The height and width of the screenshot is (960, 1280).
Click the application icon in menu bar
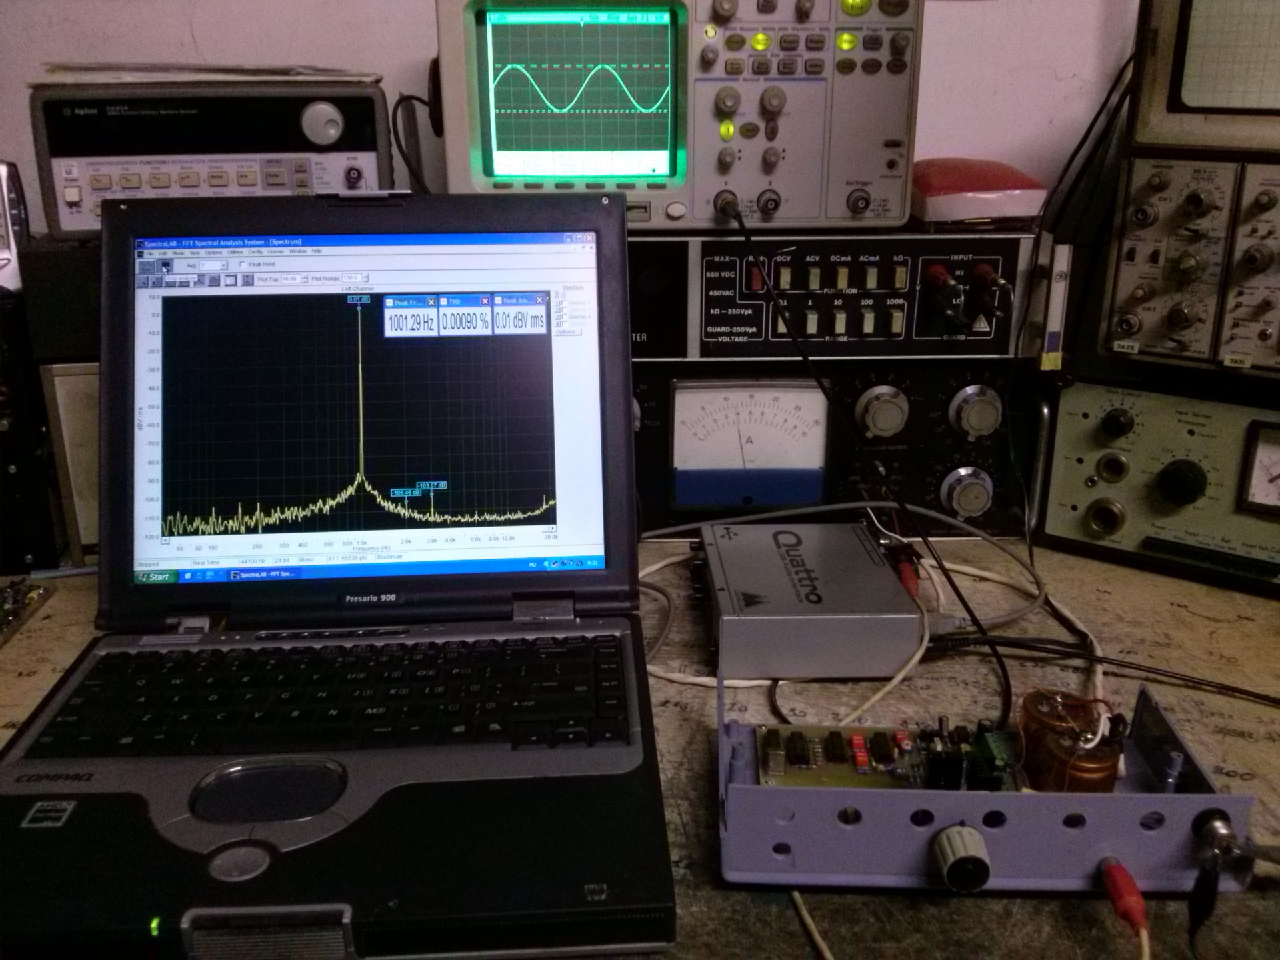(140, 254)
